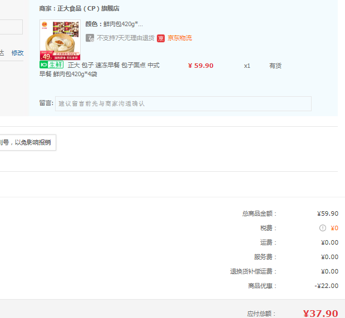Click the red JD logistics 京 icon
This screenshot has width=345, height=318.
tap(161, 38)
